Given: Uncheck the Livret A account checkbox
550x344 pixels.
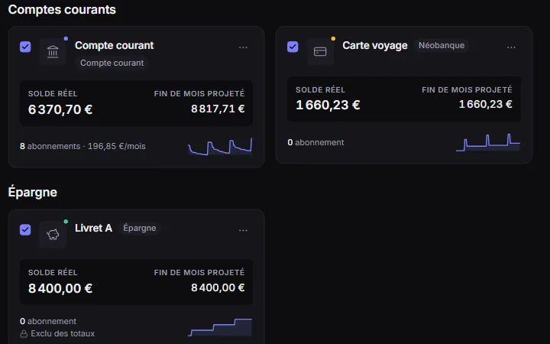Looking at the screenshot, I should tap(25, 229).
